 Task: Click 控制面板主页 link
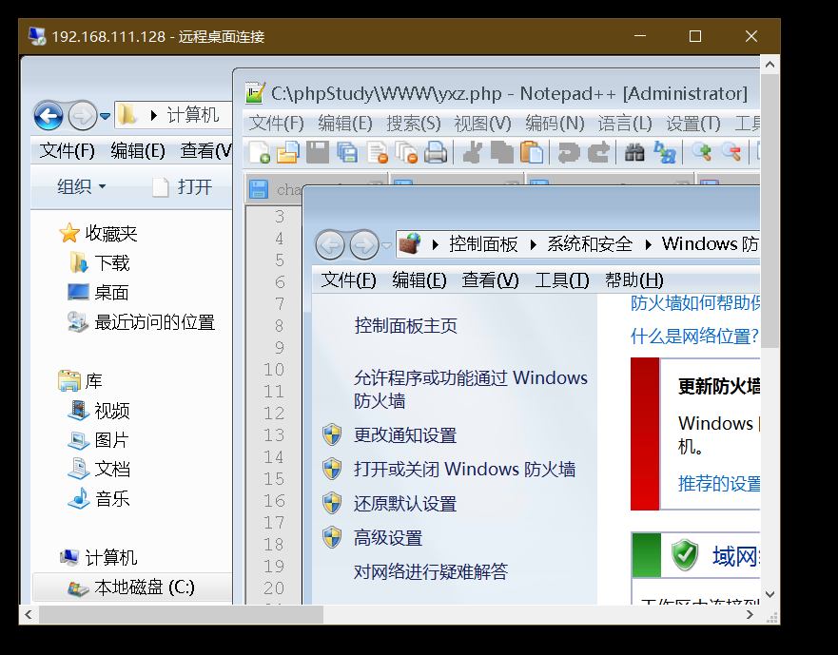(x=405, y=326)
